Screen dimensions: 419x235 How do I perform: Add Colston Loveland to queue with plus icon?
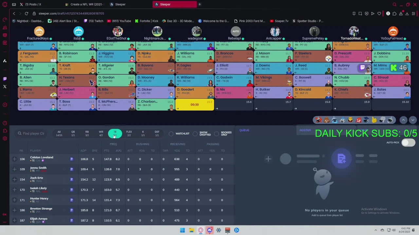tap(14, 159)
